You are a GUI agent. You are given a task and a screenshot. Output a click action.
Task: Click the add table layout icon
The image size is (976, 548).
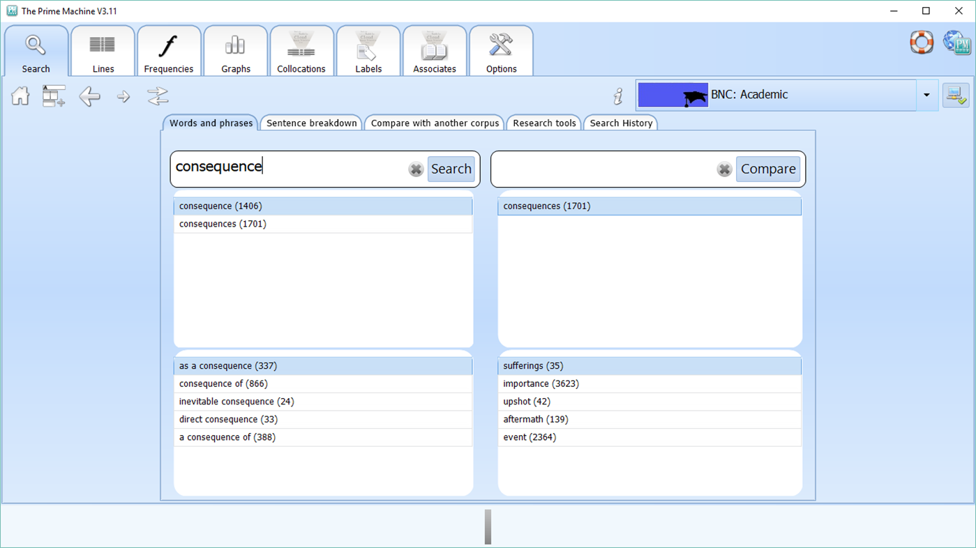click(54, 96)
